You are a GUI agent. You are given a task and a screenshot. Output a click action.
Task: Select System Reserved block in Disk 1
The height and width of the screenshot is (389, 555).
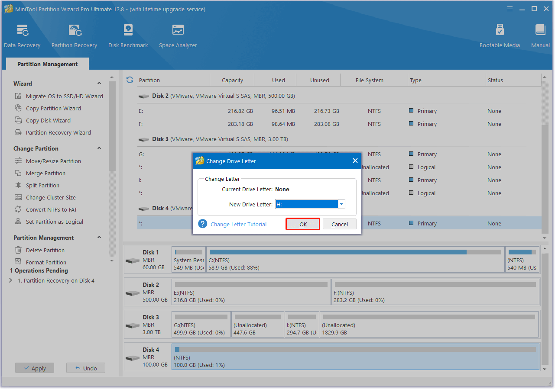click(188, 260)
